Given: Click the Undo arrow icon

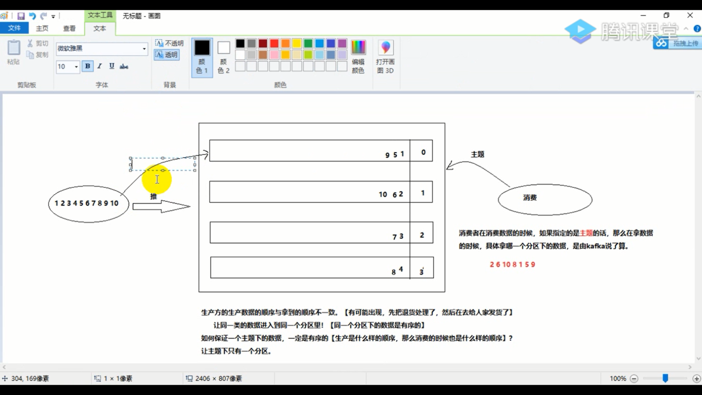Looking at the screenshot, I should (32, 16).
